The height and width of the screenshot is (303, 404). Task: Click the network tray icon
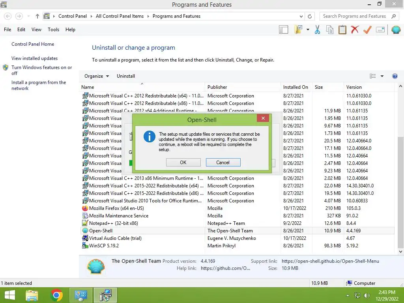[357, 296]
